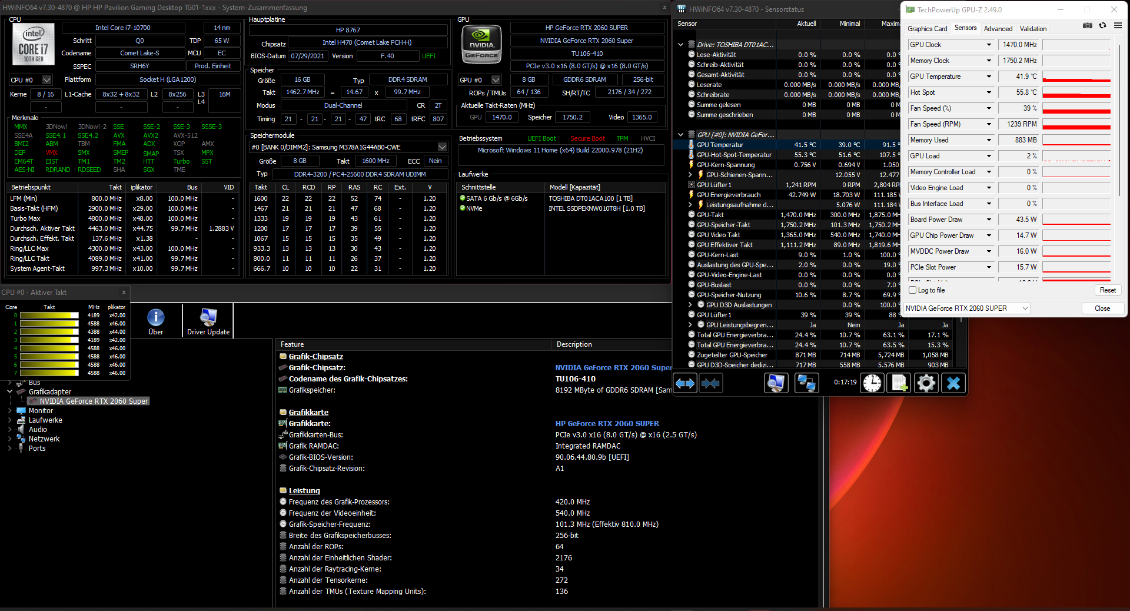Click the collapse-columns inward arrows icon
The height and width of the screenshot is (611, 1130).
point(710,384)
